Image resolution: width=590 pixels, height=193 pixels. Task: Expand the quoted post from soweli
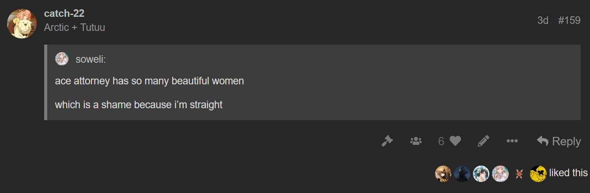pyautogui.click(x=91, y=59)
